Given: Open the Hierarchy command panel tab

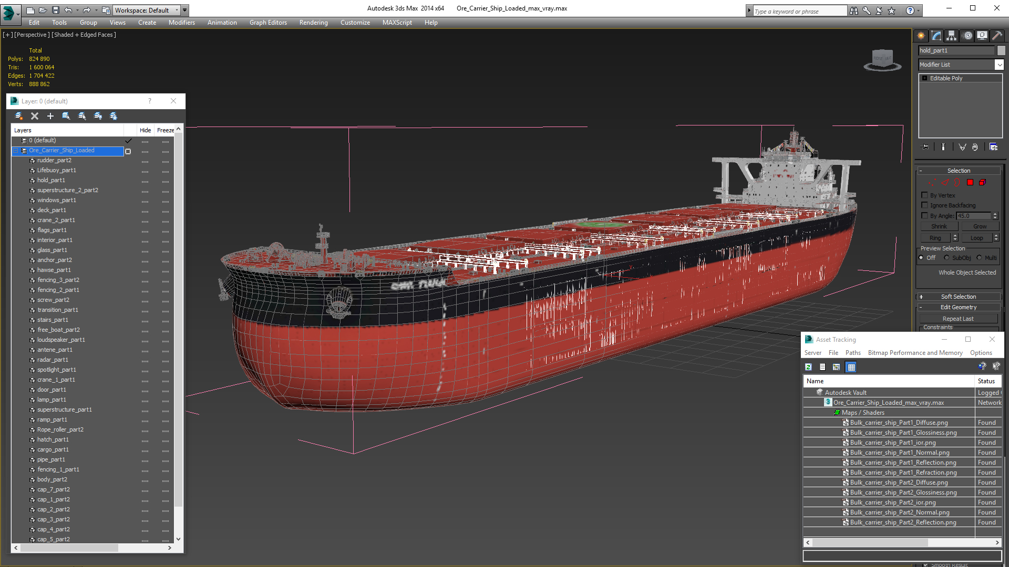Looking at the screenshot, I should (x=951, y=36).
